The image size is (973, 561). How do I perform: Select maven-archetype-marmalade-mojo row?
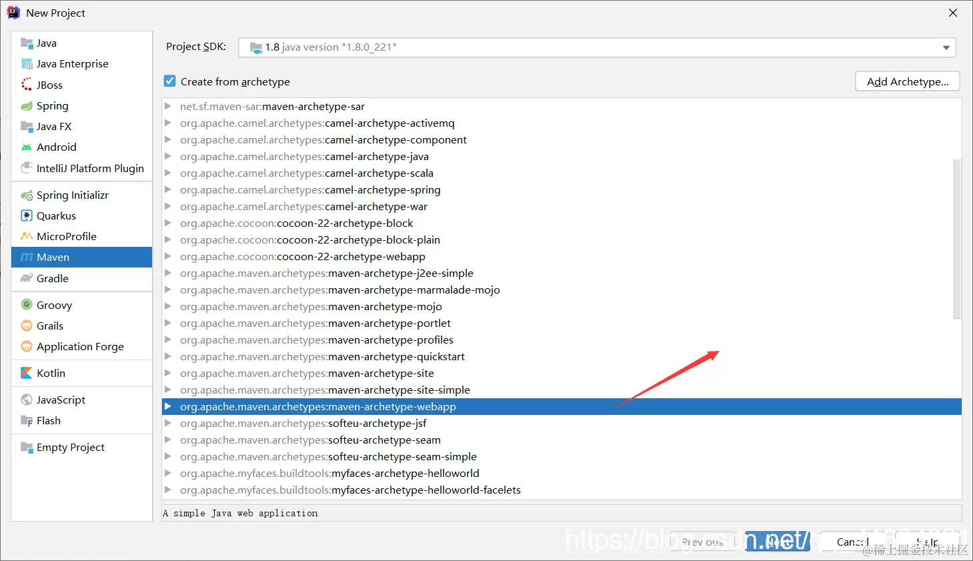tap(562, 290)
